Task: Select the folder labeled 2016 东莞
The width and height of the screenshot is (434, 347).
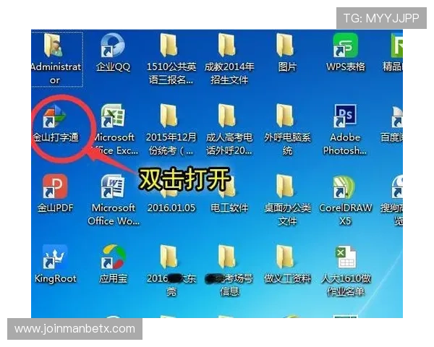Action: (169, 257)
